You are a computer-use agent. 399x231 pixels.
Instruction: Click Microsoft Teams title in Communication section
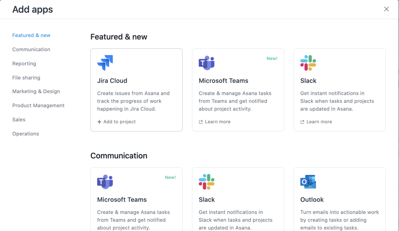[x=122, y=199]
